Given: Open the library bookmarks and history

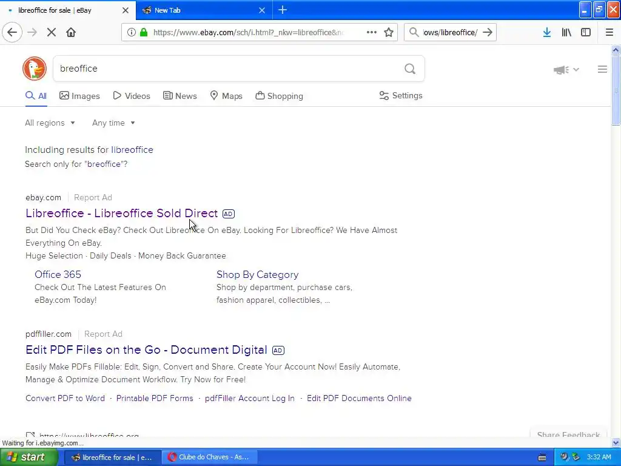Looking at the screenshot, I should [566, 32].
